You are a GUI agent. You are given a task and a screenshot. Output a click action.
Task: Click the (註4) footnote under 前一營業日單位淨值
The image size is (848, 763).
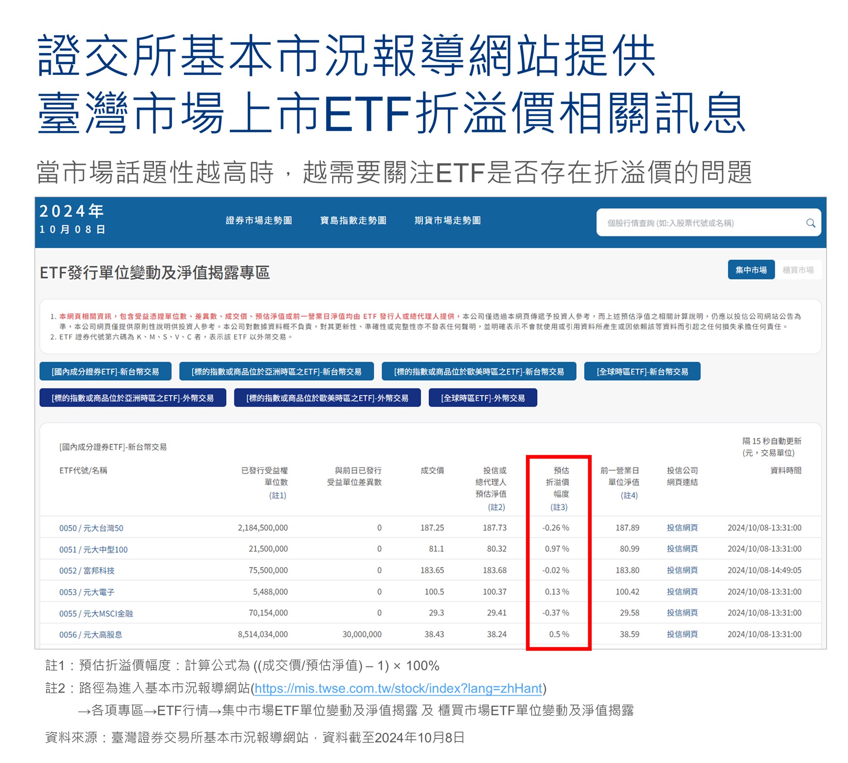click(629, 495)
